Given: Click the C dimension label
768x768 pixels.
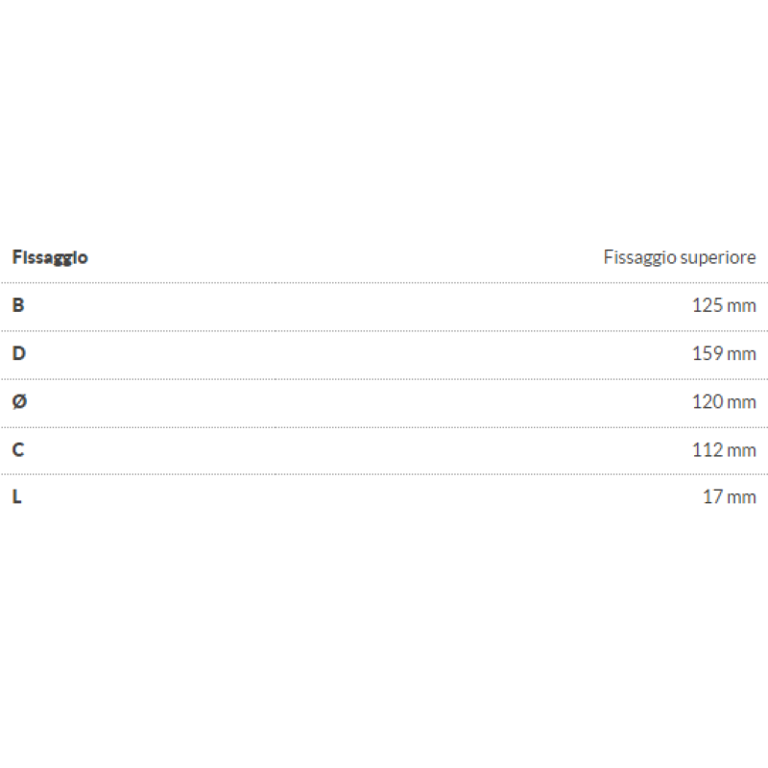Looking at the screenshot, I should coord(18,449).
